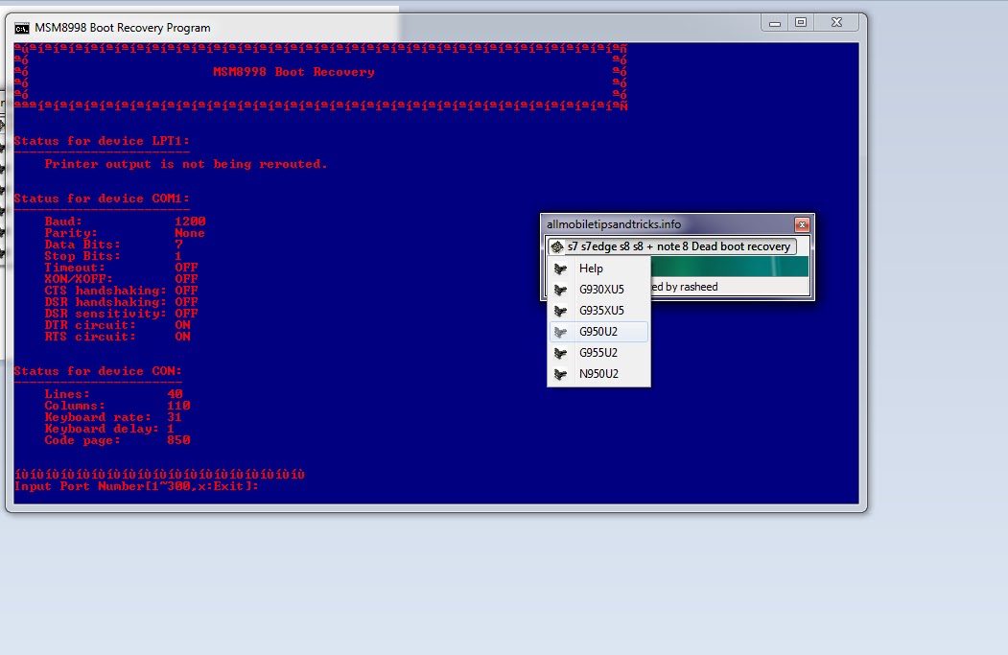This screenshot has height=655, width=1008.
Task: Click the bird icon beside Help
Action: (560, 269)
